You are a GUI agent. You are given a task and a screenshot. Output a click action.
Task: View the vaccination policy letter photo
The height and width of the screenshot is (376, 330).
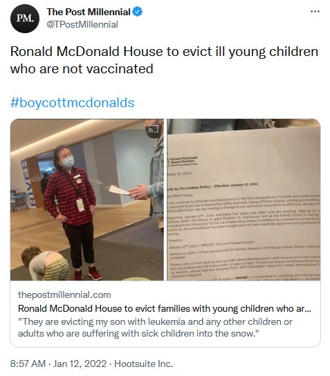[x=244, y=200]
